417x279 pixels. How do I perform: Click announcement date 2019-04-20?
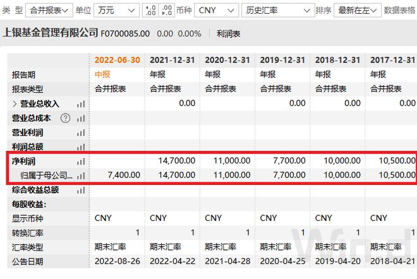(338, 261)
